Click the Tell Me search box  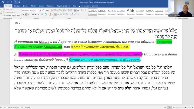click(88, 6)
